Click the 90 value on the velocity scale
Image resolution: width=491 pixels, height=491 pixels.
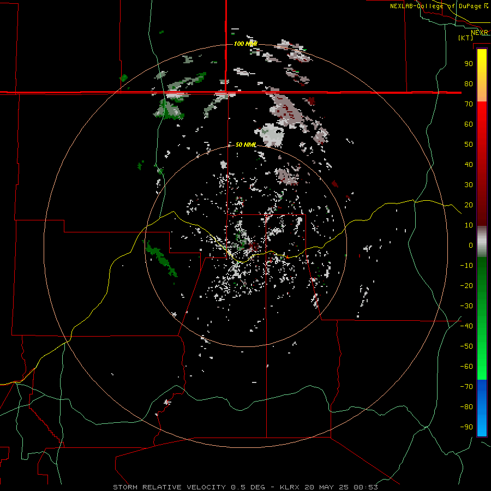tap(469, 64)
